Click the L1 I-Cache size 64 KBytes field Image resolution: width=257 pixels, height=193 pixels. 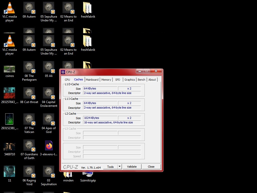coord(100,103)
